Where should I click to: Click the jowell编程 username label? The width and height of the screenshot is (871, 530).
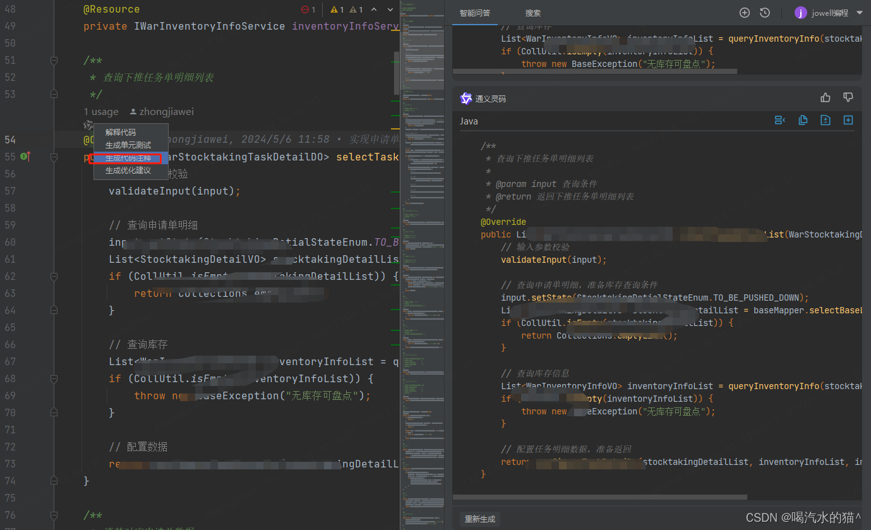pos(830,13)
